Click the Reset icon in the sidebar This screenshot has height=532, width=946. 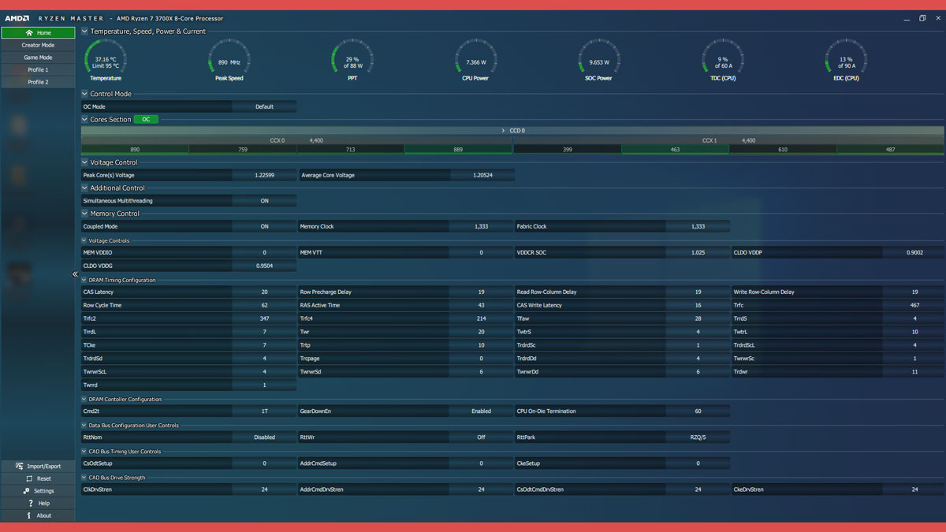tap(29, 478)
